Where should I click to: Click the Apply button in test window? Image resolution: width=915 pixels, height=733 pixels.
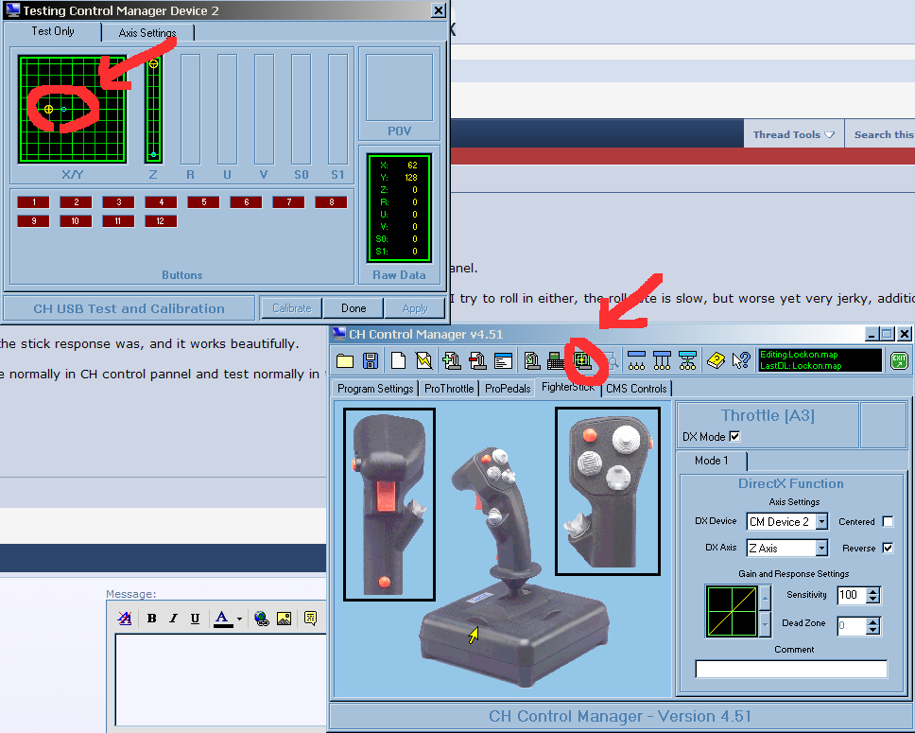[x=415, y=307]
